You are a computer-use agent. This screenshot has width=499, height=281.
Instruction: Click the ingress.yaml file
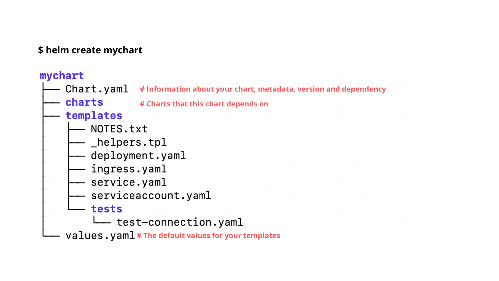coord(129,169)
